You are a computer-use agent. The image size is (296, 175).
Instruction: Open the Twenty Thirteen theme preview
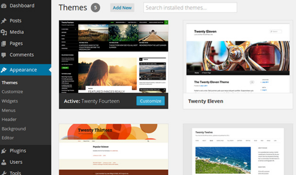(113, 150)
